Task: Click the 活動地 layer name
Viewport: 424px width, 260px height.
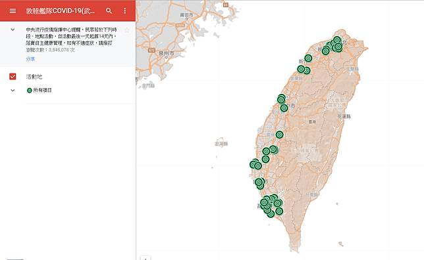Action: [34, 77]
